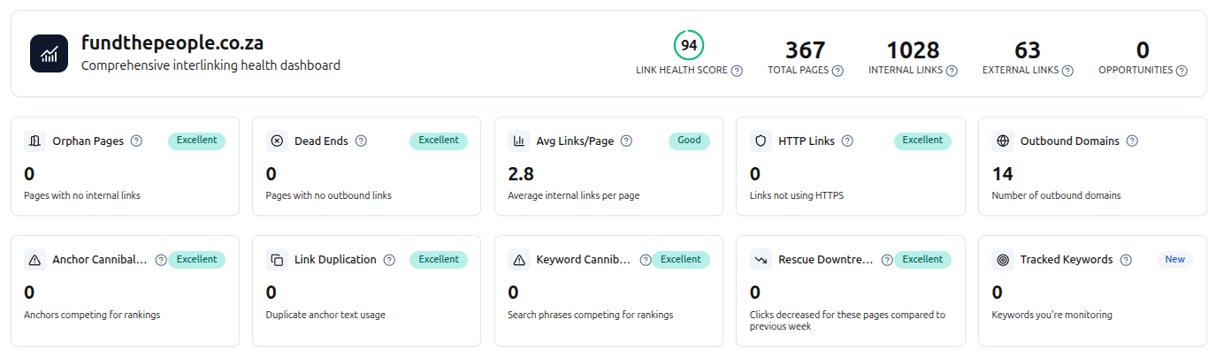Image resolution: width=1216 pixels, height=358 pixels.
Task: Click the Excellent badge on Rescue Downtrend
Action: click(922, 260)
